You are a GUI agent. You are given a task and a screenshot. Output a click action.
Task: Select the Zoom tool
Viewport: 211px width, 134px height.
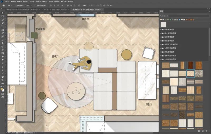point(3,80)
